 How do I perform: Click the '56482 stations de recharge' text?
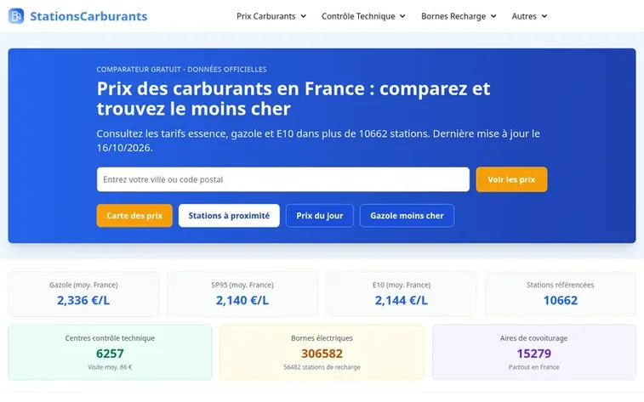[x=322, y=367]
